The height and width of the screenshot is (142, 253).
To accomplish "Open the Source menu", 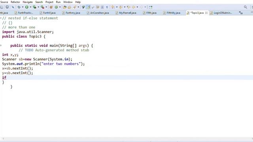I will pos(4,2).
